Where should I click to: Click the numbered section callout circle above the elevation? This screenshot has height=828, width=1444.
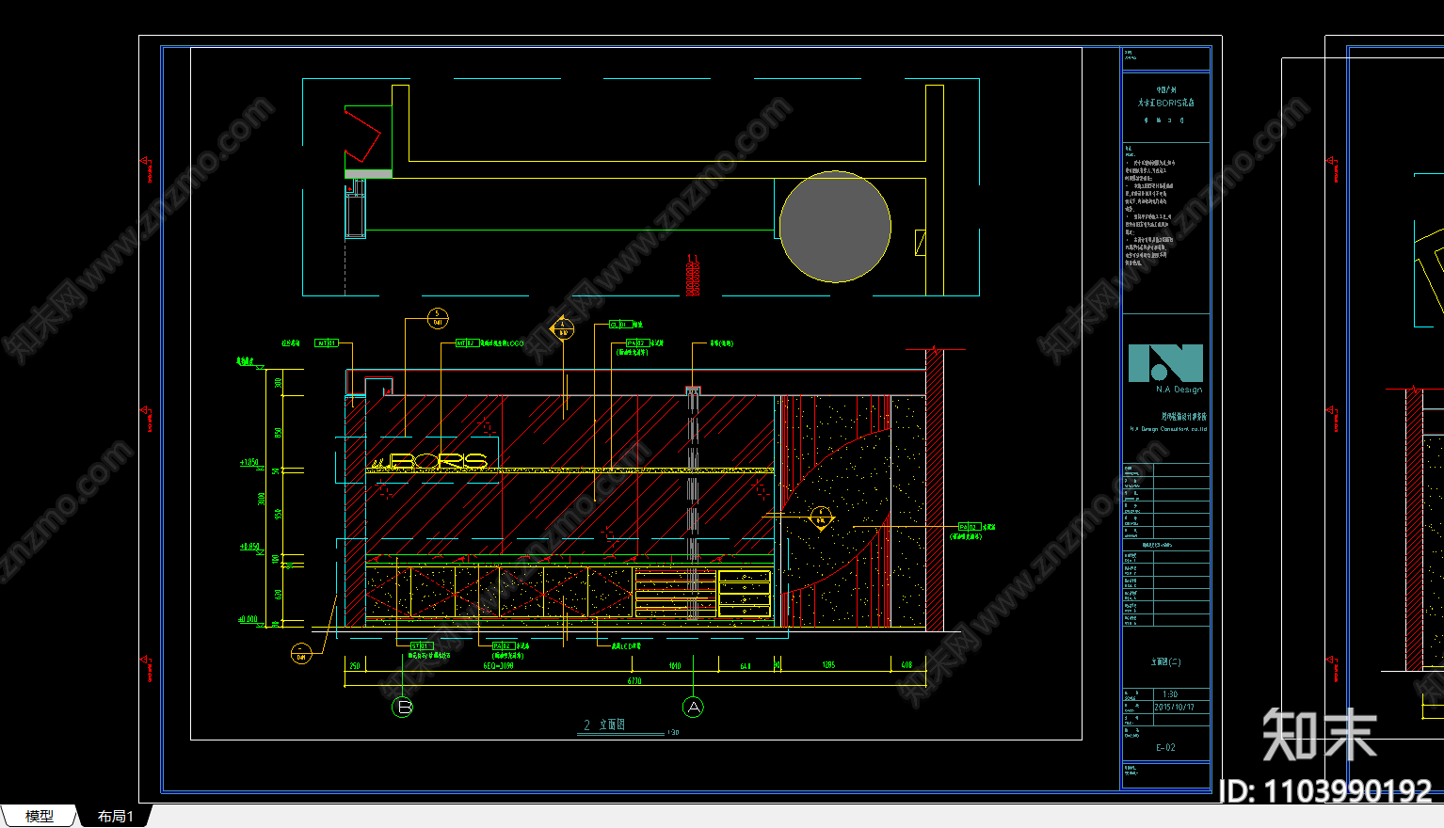(x=438, y=318)
